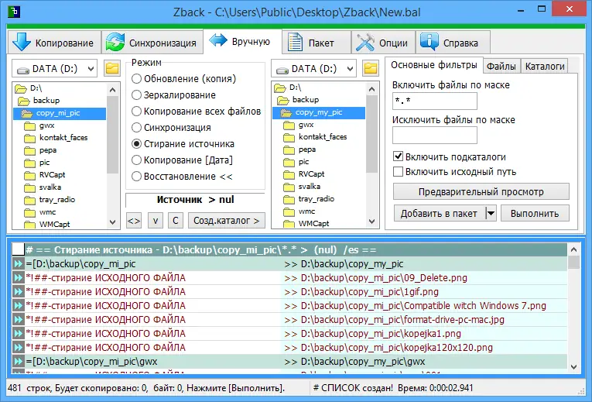Click backup folder icon in source tree
The height and width of the screenshot is (402, 592).
click(23, 101)
